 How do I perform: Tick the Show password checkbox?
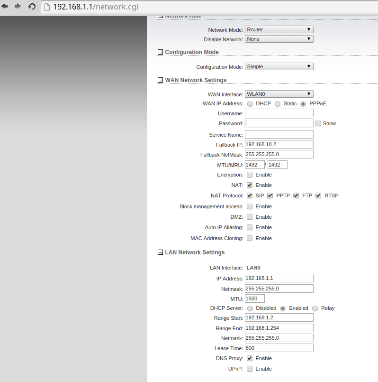pos(318,123)
